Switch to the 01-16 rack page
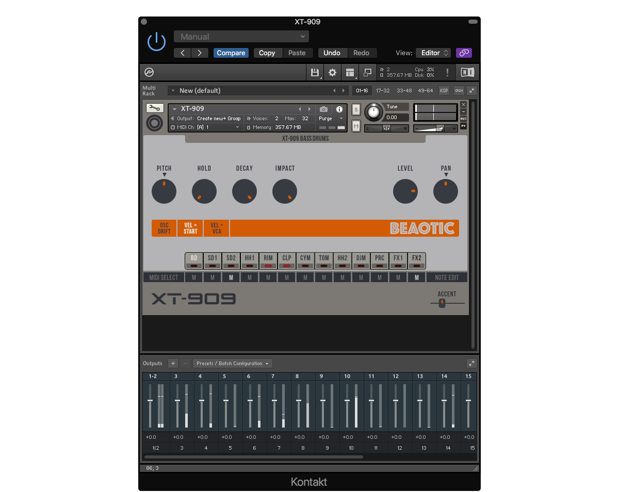Screen dimensions: 619x492 click(x=362, y=91)
